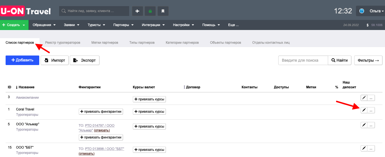
Task: Expand the Настройки menu
Action: 184,25
